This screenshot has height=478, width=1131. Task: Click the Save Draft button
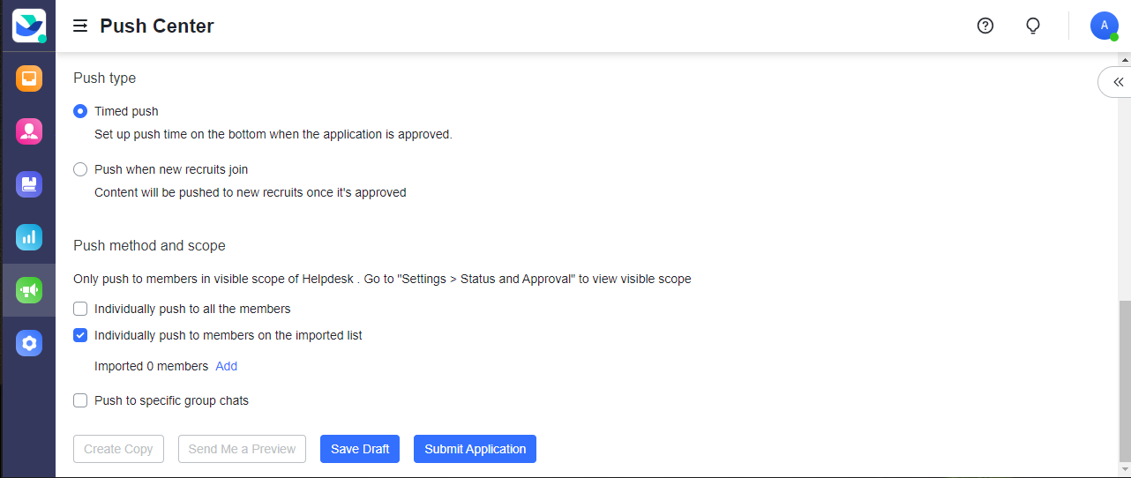point(360,449)
